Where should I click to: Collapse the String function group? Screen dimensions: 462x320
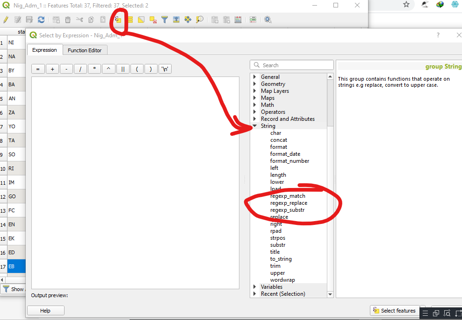pyautogui.click(x=255, y=125)
